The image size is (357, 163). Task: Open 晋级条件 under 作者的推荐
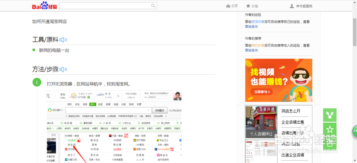pyautogui.click(x=251, y=50)
